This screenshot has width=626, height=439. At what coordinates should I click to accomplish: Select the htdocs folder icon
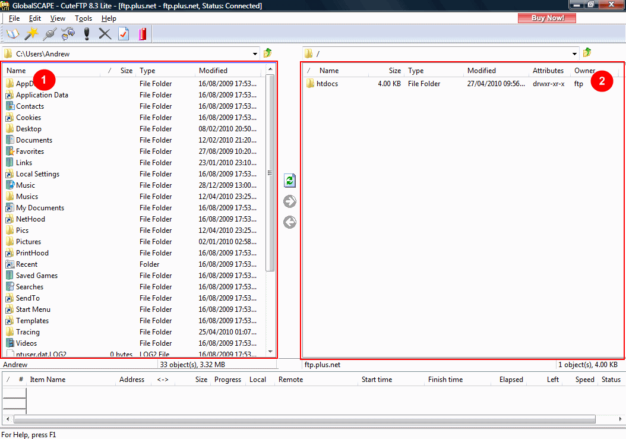pos(310,84)
